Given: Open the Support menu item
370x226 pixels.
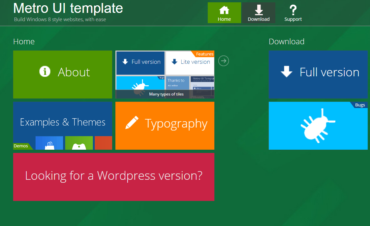Looking at the screenshot, I should tap(293, 19).
